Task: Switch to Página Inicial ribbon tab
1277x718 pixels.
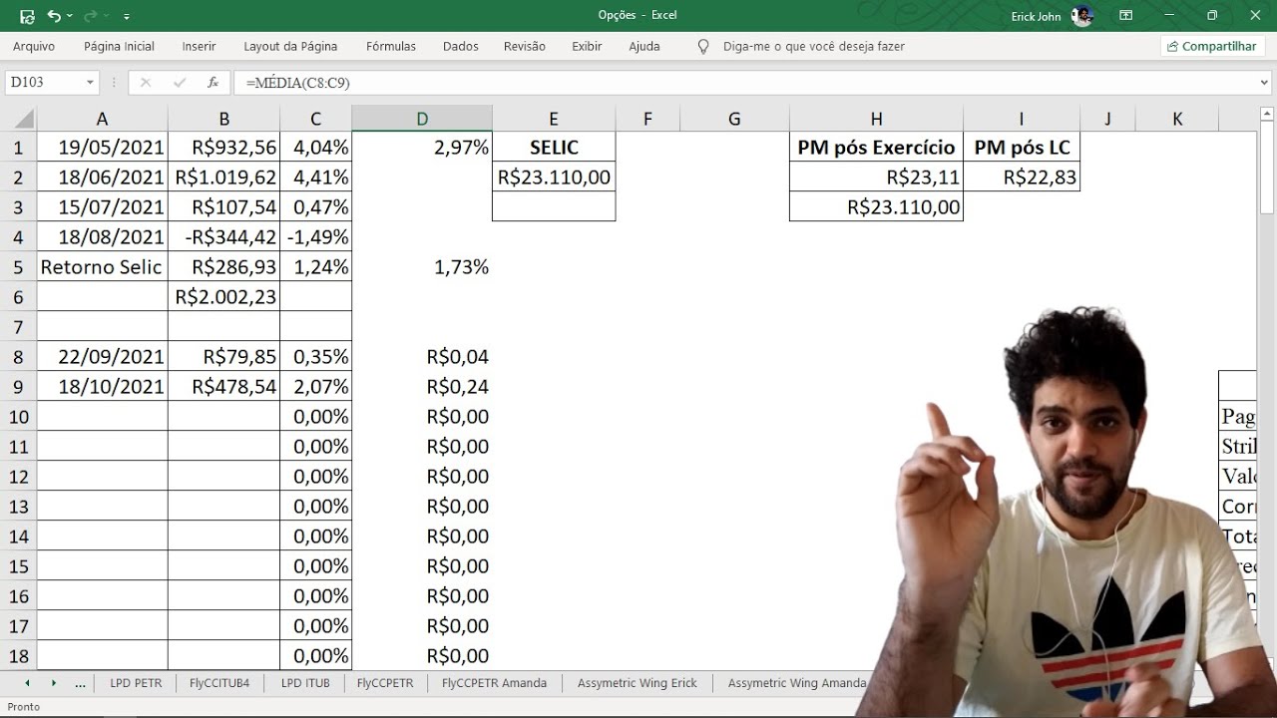Action: tap(119, 46)
